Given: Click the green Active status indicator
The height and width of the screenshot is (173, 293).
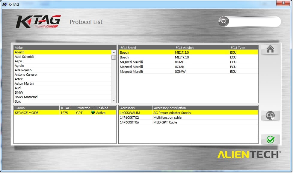Looking at the screenshot, I should coord(93,113).
